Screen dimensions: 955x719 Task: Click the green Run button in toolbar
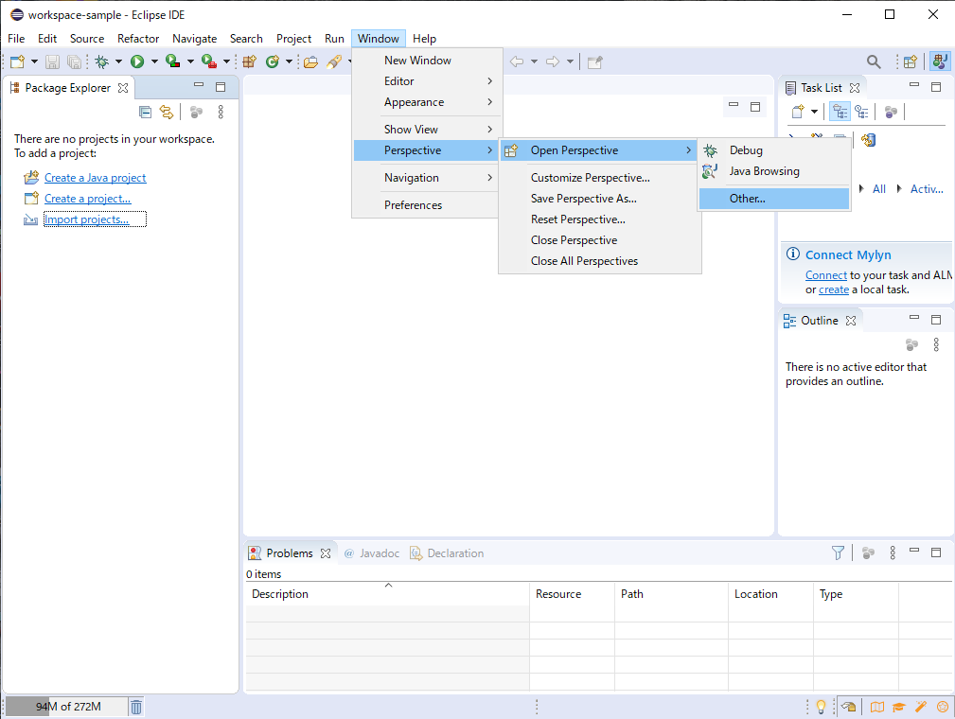click(x=137, y=61)
